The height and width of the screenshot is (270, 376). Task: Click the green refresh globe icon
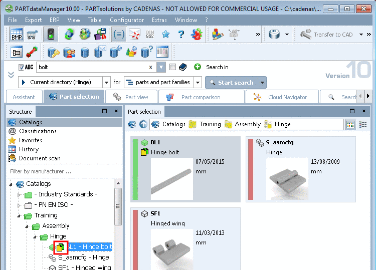(69, 34)
